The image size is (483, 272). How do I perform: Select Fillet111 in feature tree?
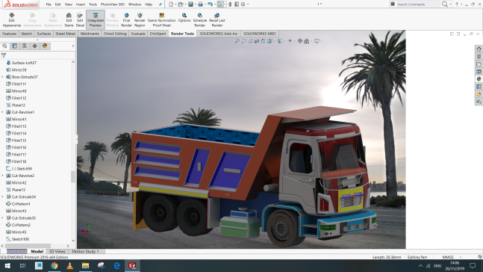click(19, 84)
